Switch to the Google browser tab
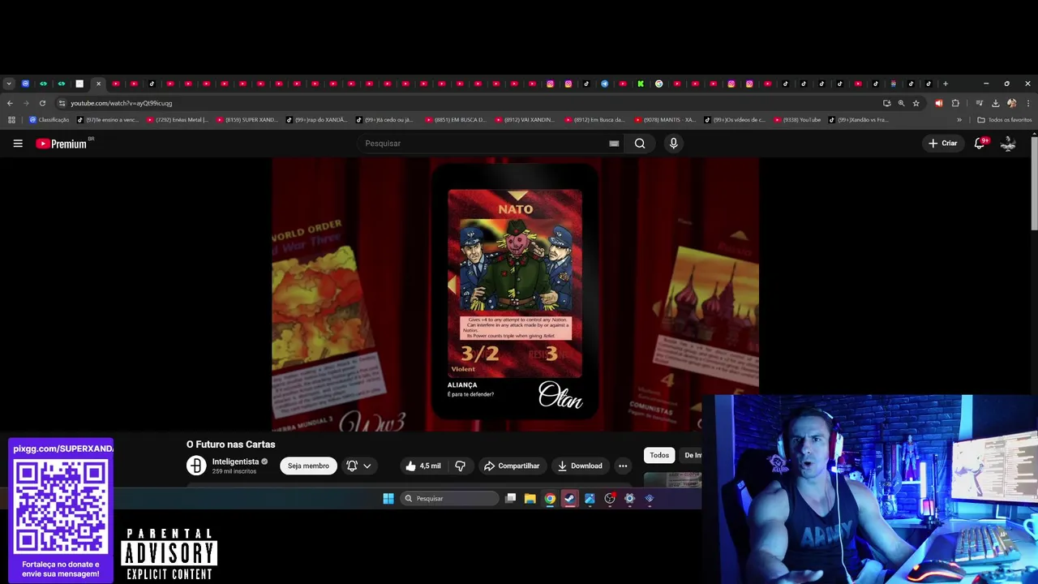The image size is (1038, 584). tap(658, 84)
